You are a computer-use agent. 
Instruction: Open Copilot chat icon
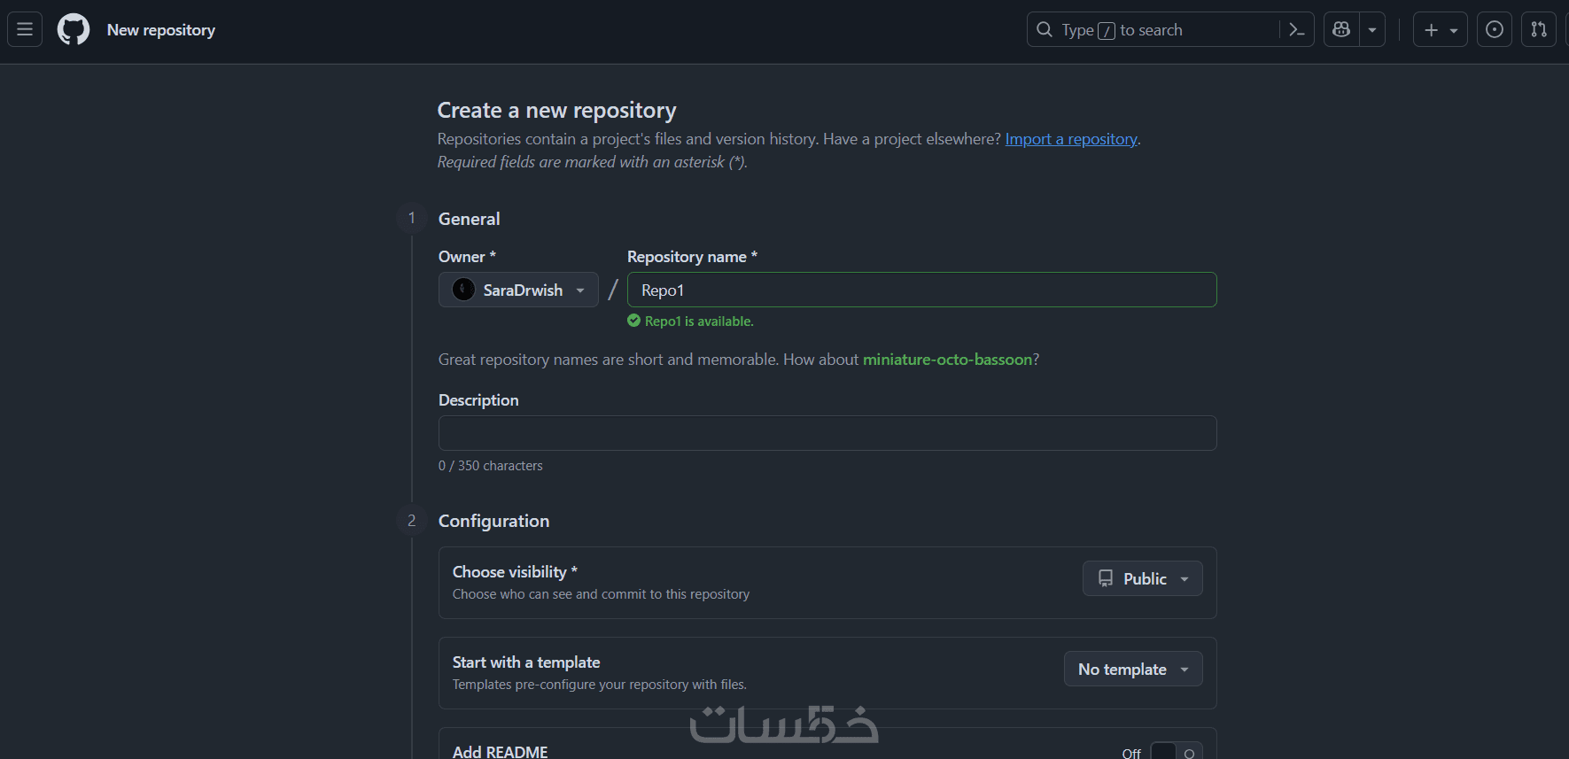tap(1341, 30)
